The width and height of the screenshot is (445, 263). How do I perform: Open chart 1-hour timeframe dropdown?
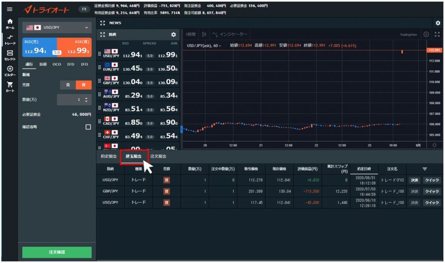[191, 34]
